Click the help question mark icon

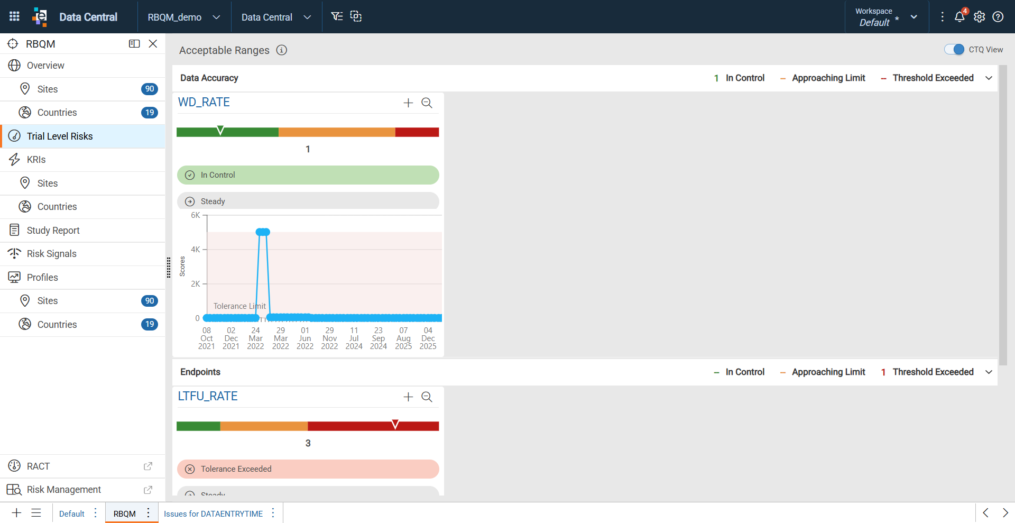[x=998, y=16]
